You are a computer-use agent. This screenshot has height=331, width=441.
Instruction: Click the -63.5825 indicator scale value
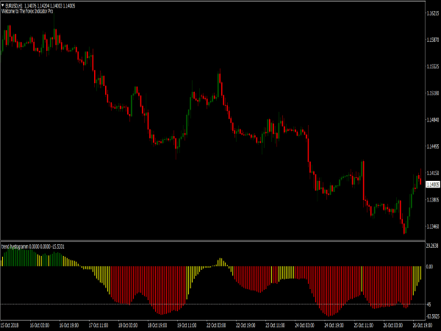433,316
